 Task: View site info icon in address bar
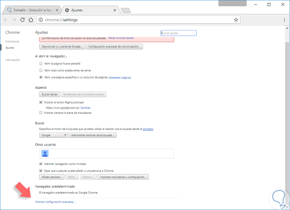pyautogui.click(x=41, y=20)
